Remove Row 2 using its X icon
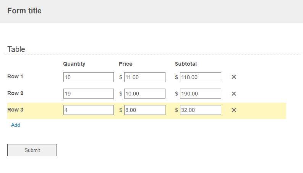This screenshot has height=173, width=303. tap(234, 94)
